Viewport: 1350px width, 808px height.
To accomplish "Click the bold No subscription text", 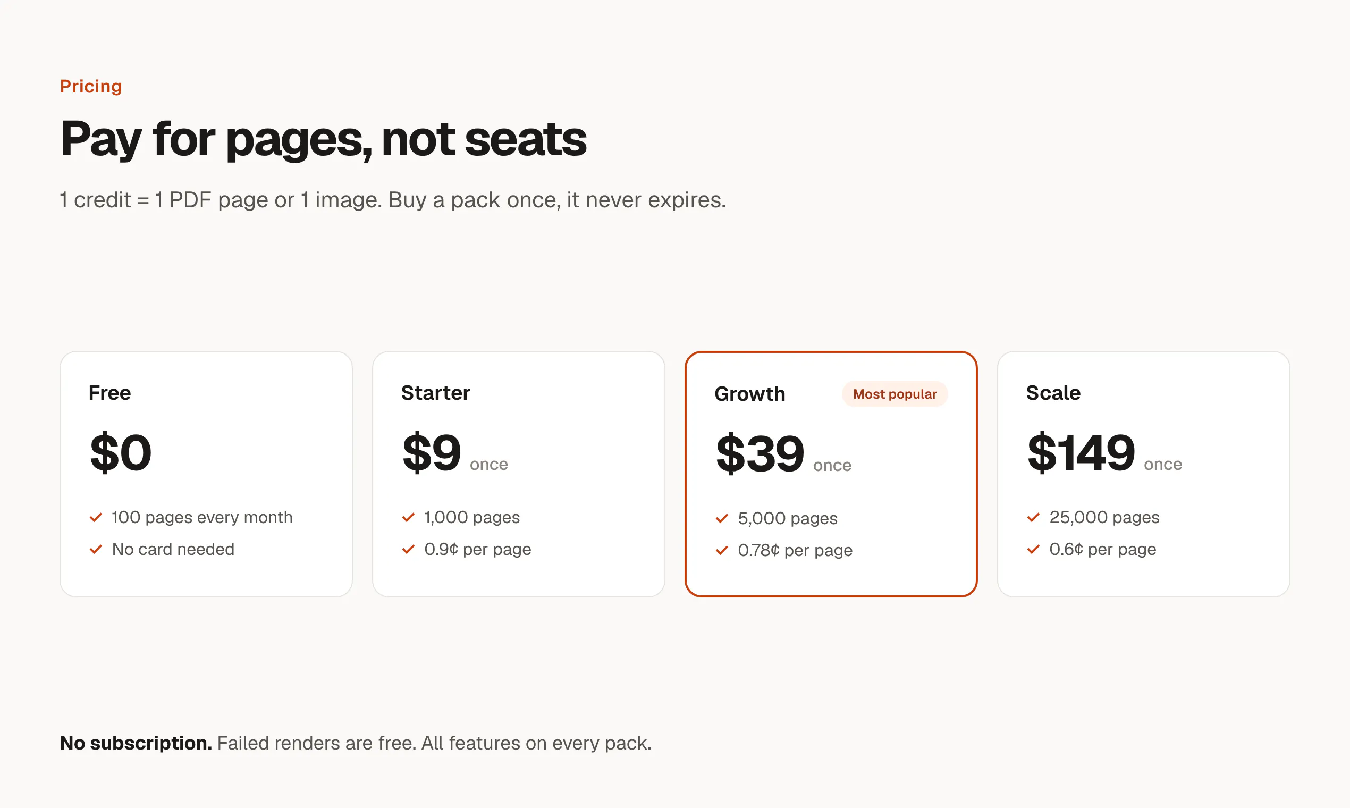I will [x=136, y=743].
